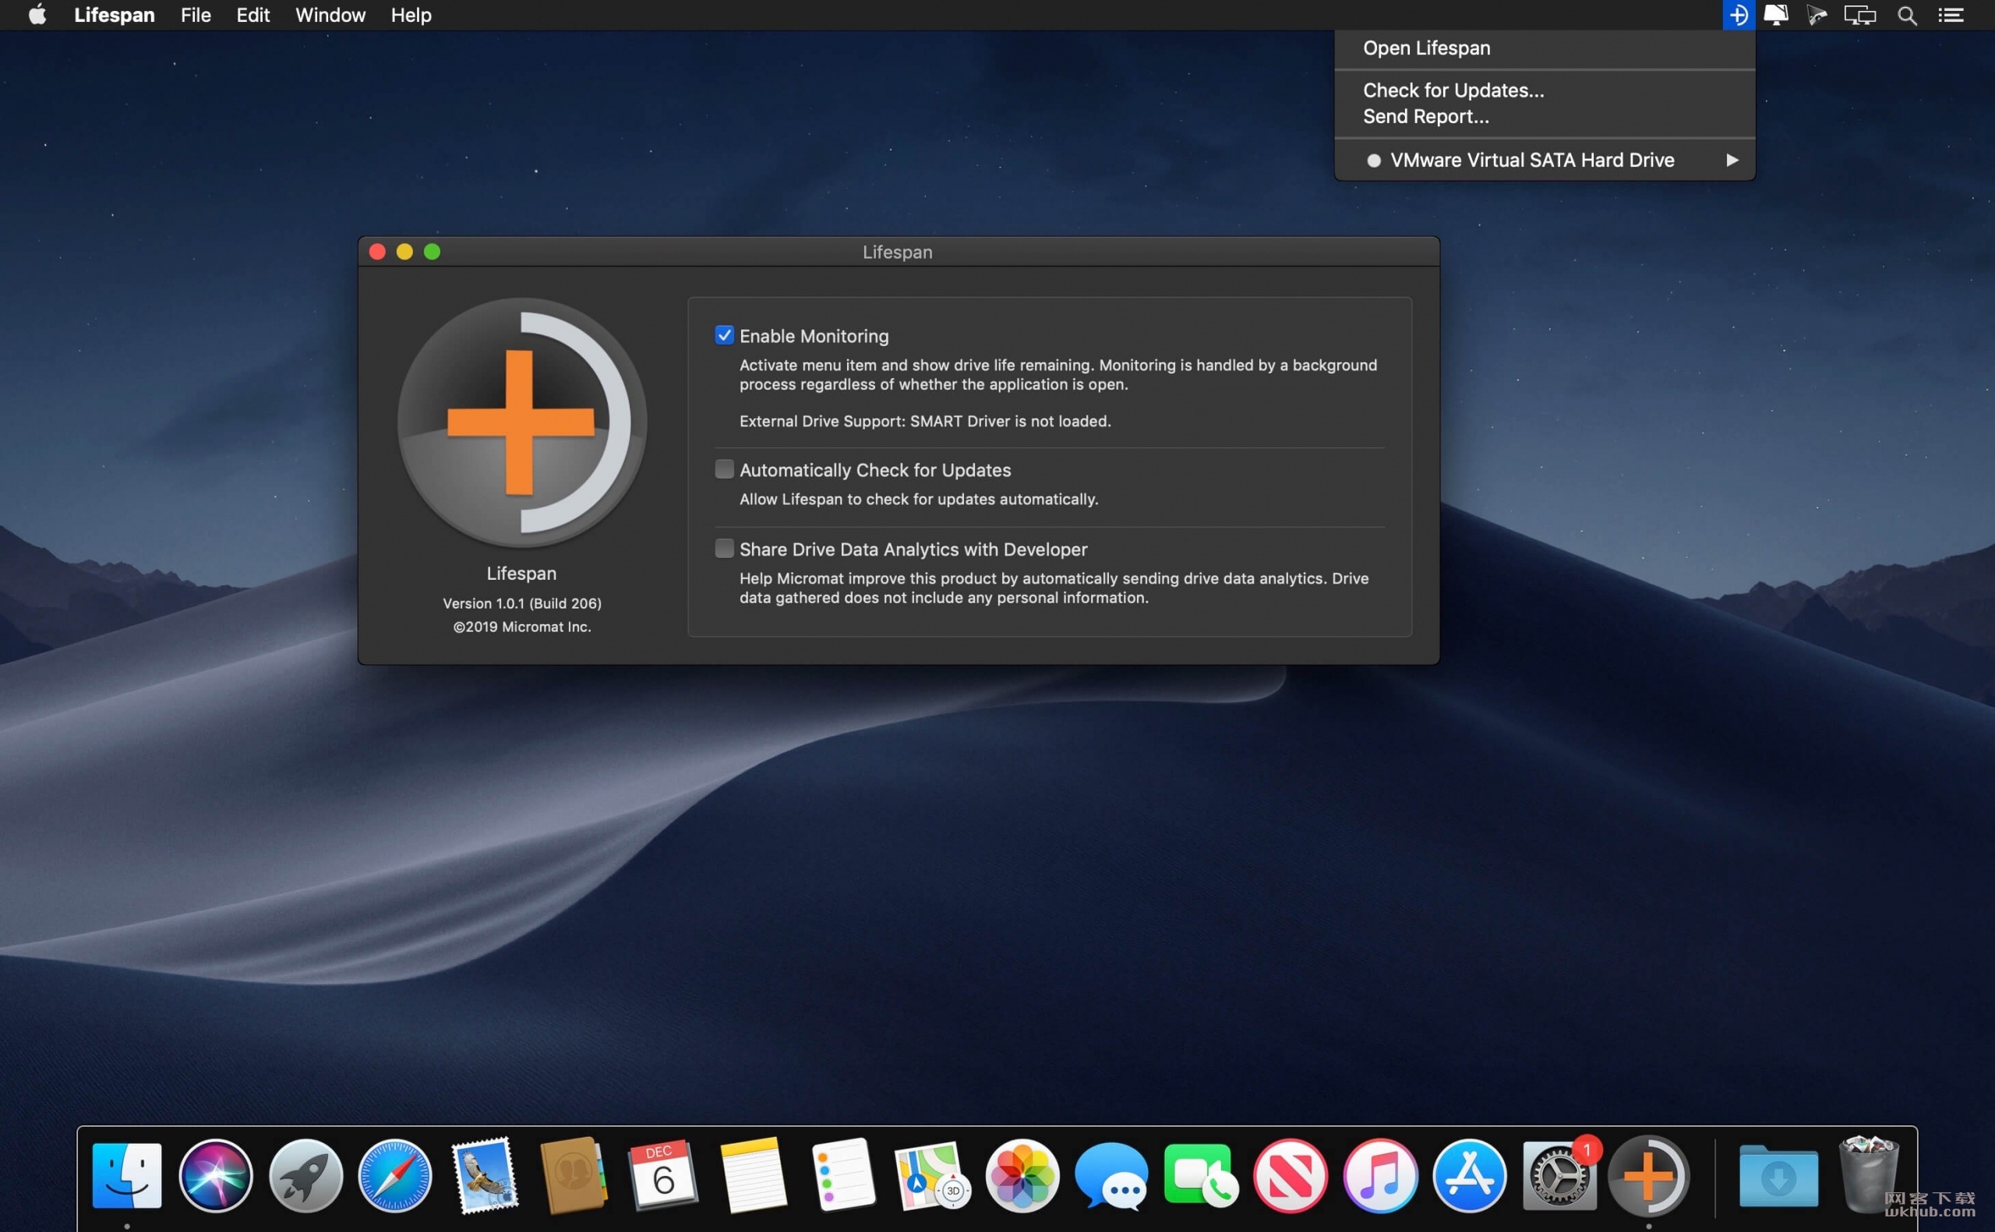The height and width of the screenshot is (1232, 1995).
Task: Open Notification Center list icon
Action: coord(1951,15)
